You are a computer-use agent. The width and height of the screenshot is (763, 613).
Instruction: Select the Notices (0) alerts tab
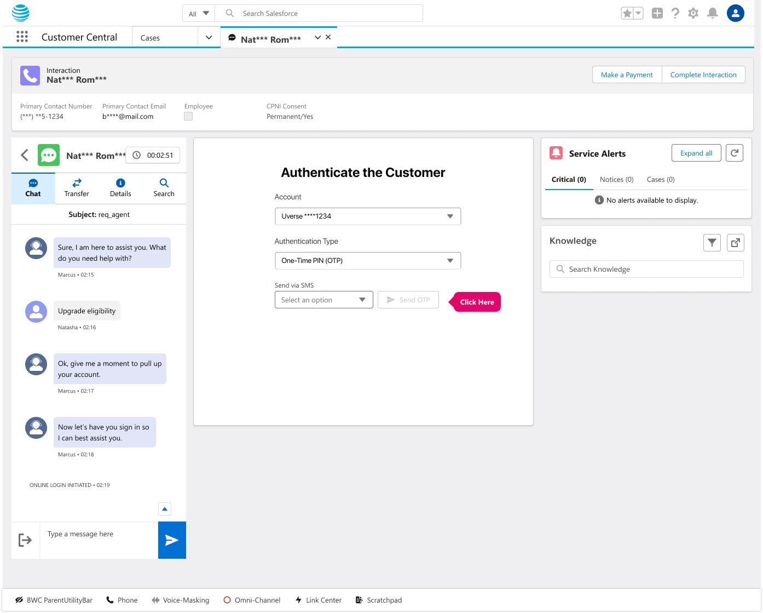(616, 180)
